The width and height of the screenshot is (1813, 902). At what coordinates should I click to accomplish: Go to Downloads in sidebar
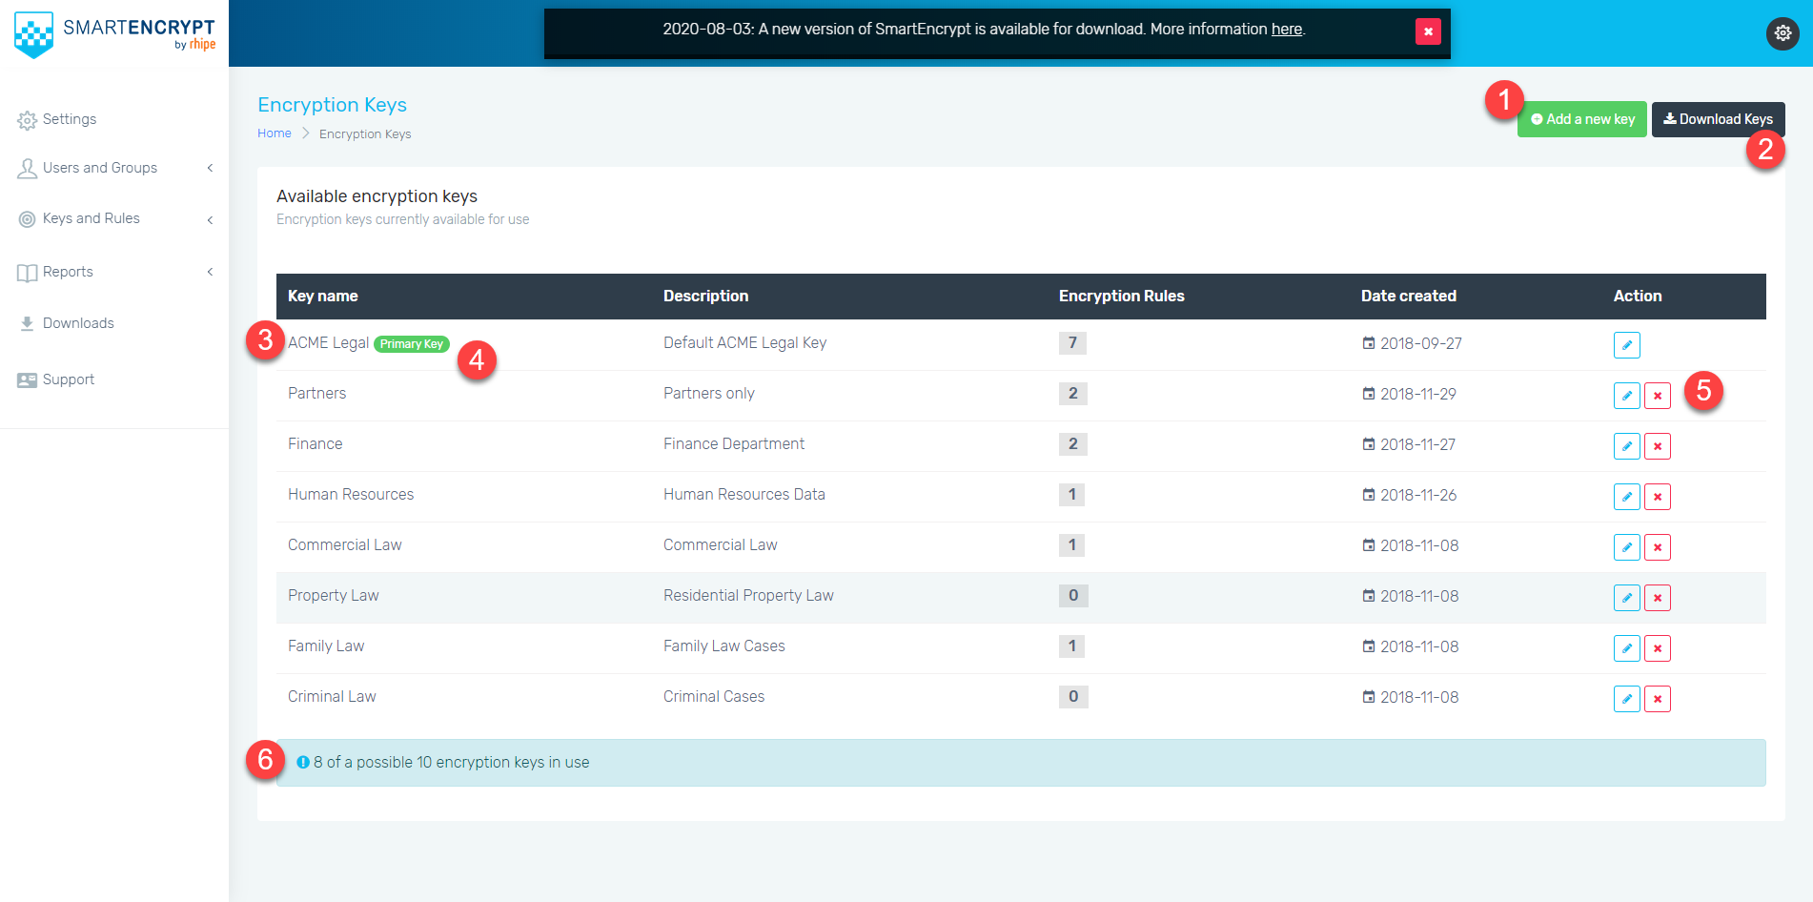pos(78,323)
